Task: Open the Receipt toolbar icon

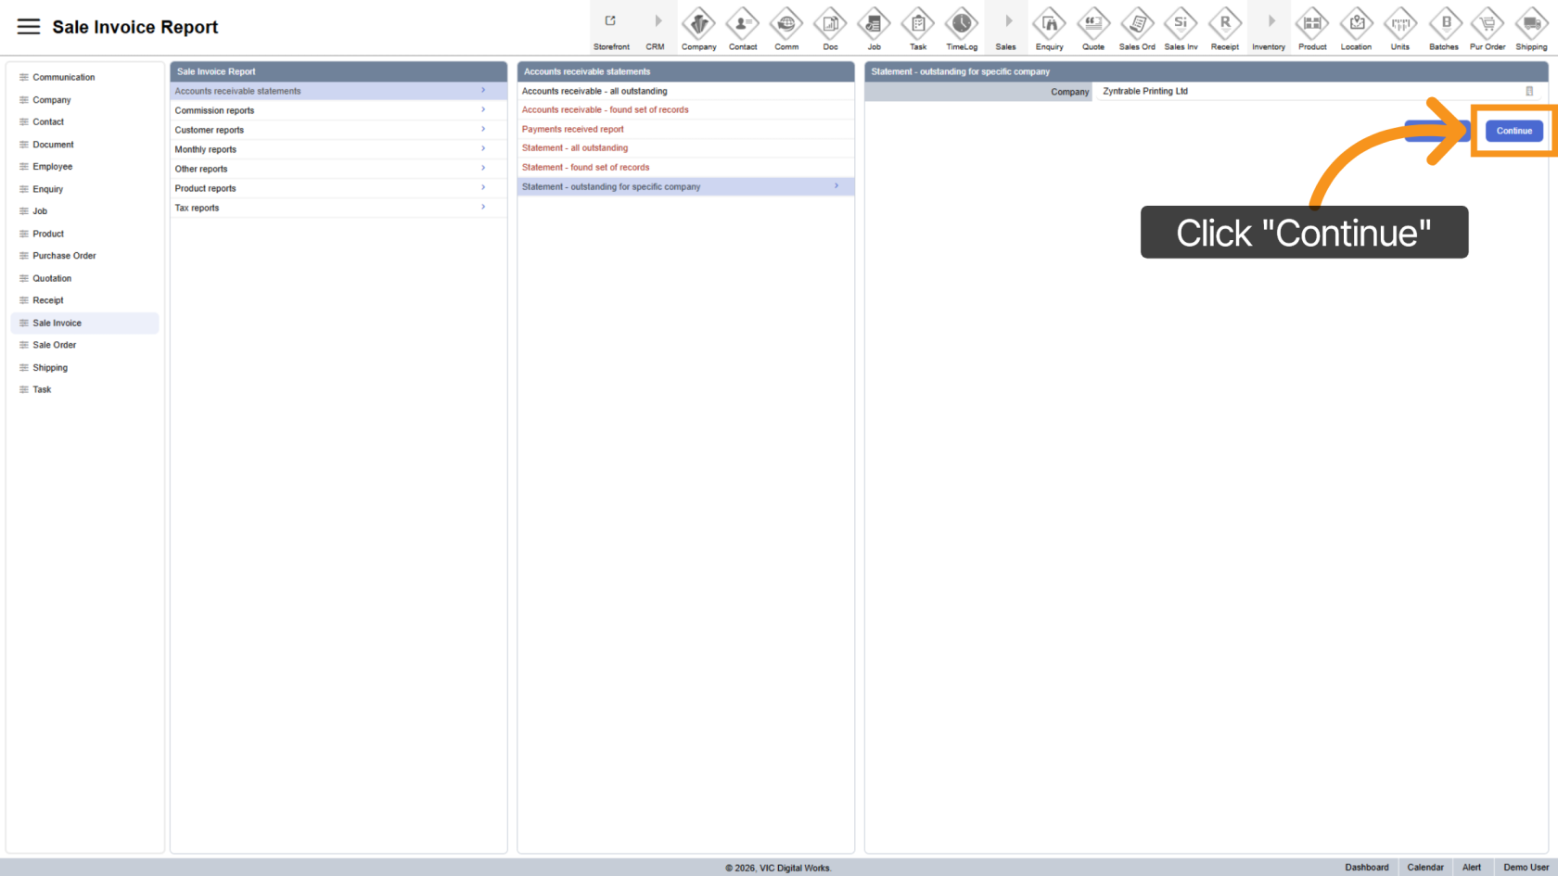Action: click(1224, 24)
